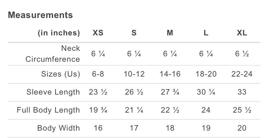Select the XS sleeve length 23 ½
Viewport: 268px width, 138px height.
[x=98, y=92]
